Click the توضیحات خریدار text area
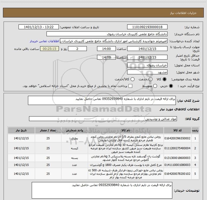 tap(102, 190)
